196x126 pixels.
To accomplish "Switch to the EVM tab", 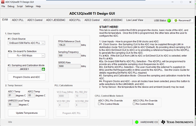I will pyautogui.click(x=5, y=20).
